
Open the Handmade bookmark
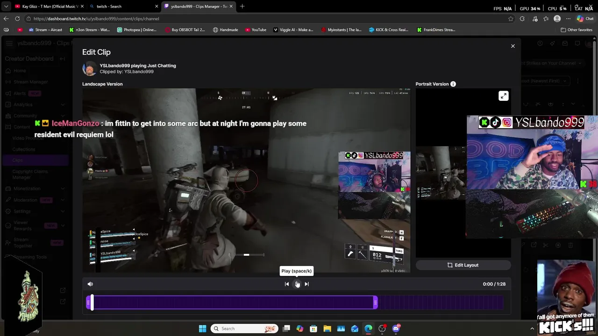(226, 30)
